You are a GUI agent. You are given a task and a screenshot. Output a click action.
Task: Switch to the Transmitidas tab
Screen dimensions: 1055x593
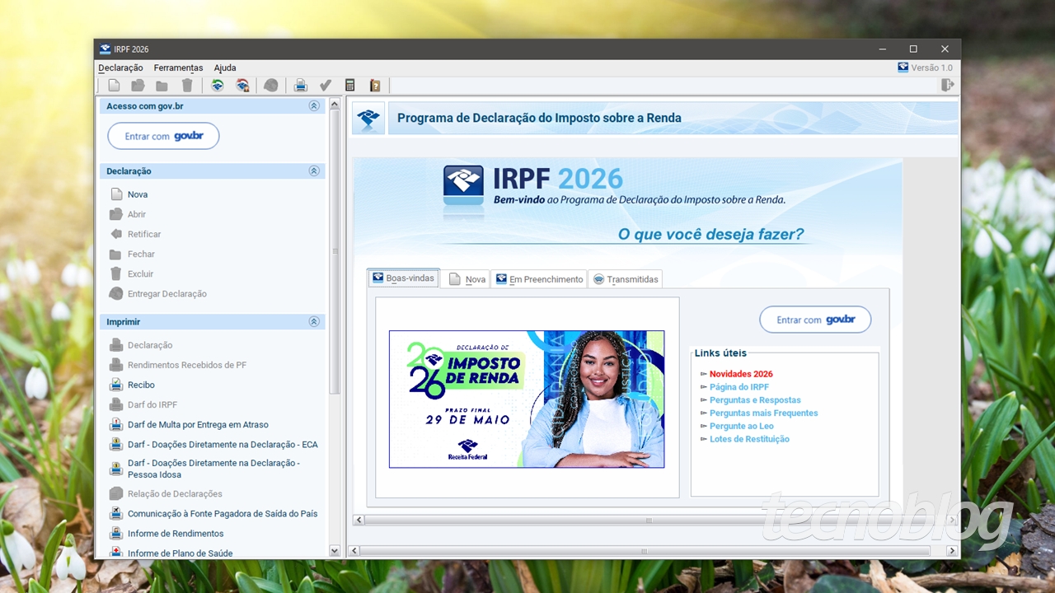click(x=626, y=278)
